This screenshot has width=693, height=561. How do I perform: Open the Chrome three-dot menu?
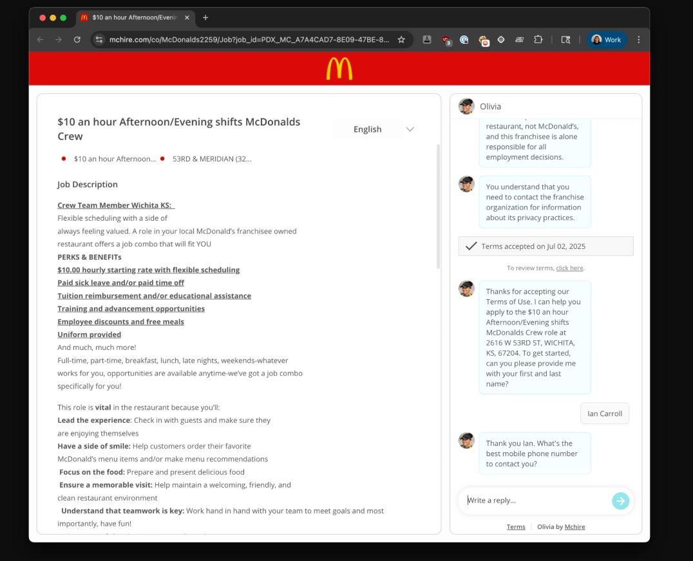(x=638, y=39)
